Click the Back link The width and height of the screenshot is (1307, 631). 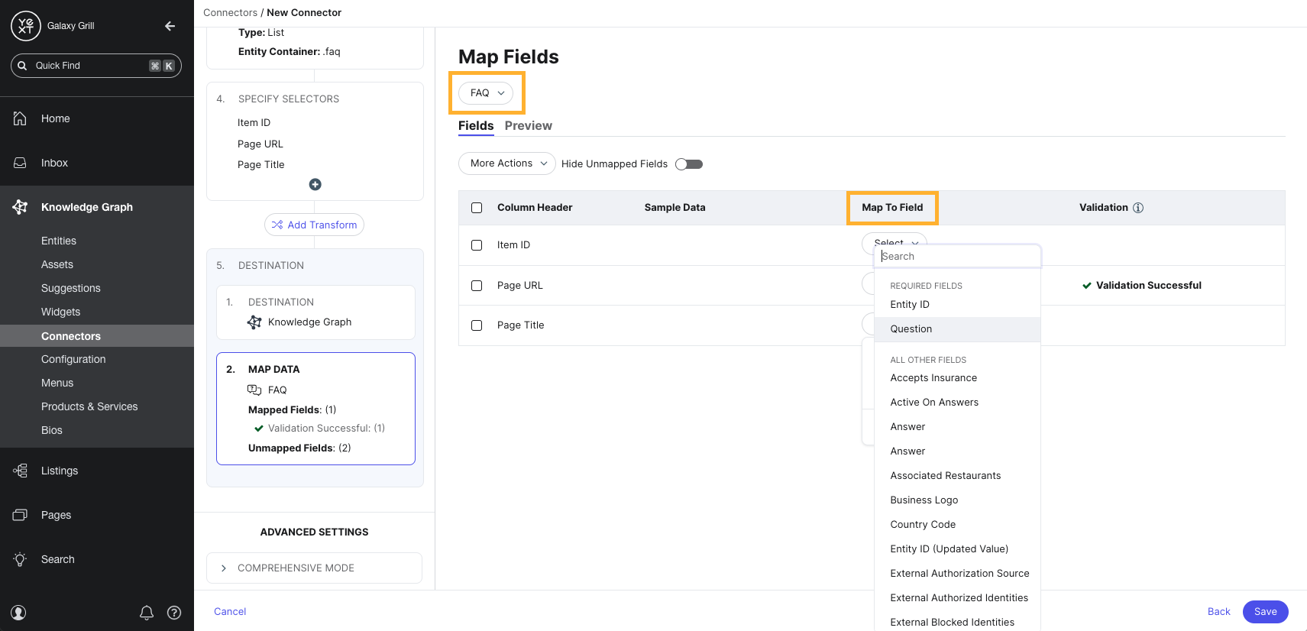coord(1218,612)
